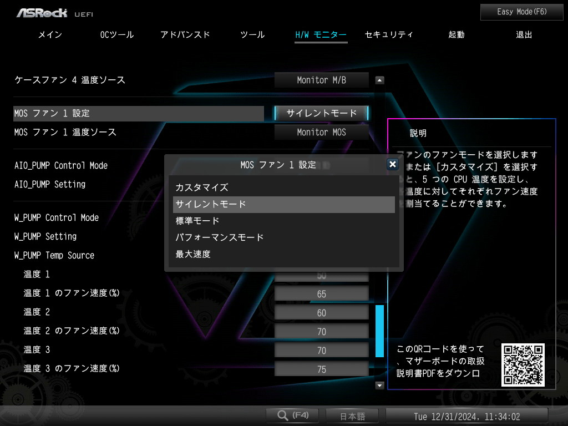Screen dimensions: 568x426
Task: Open the 退出 tab
Action: point(524,35)
